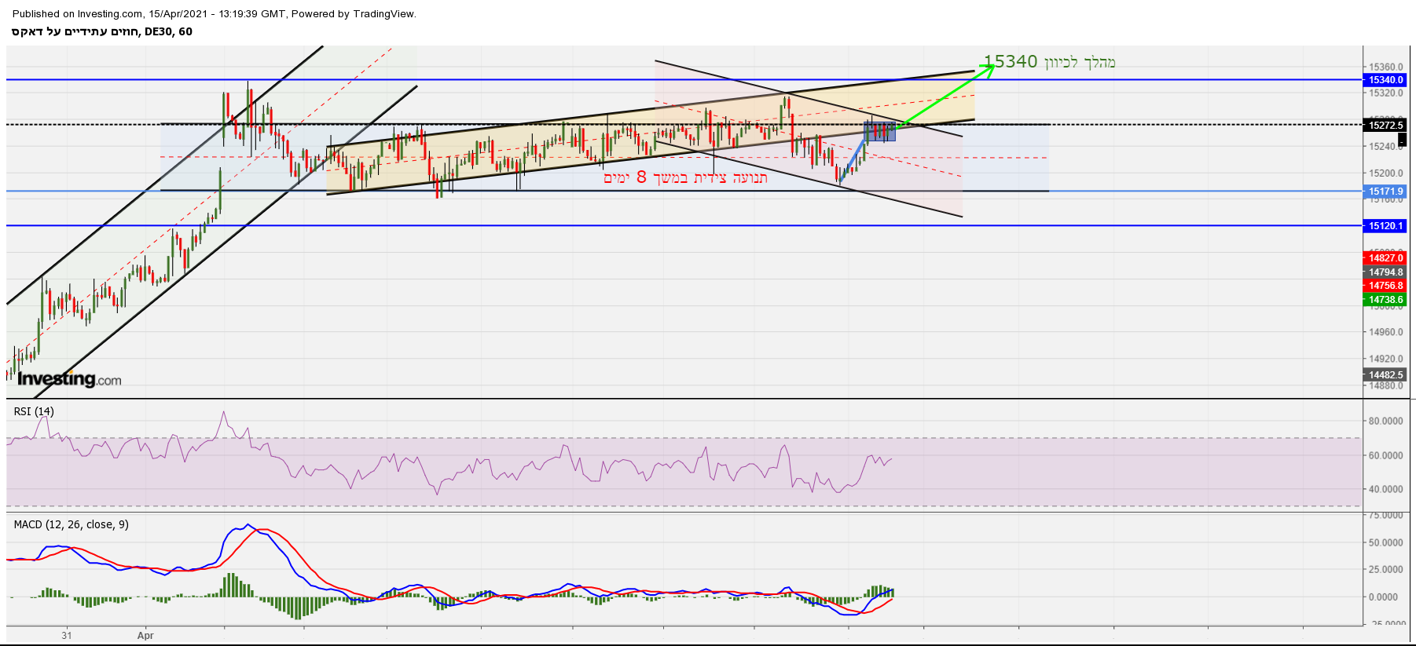This screenshot has width=1416, height=646.
Task: Click the red 14827.0 price tag
Action: coord(1385,258)
